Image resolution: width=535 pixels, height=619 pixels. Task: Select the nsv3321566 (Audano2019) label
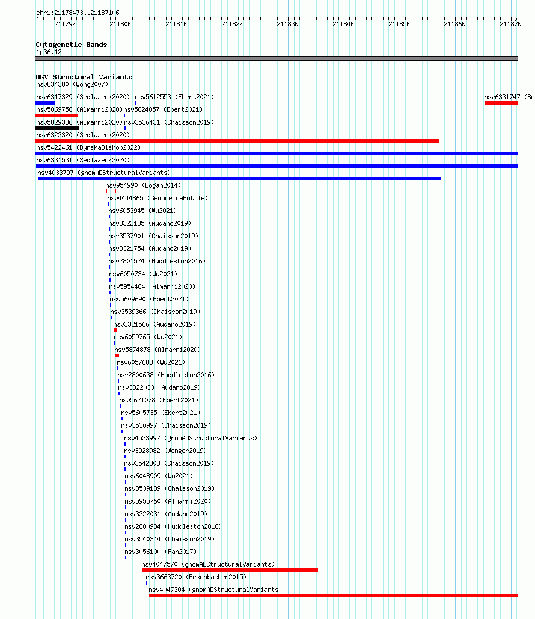[154, 324]
